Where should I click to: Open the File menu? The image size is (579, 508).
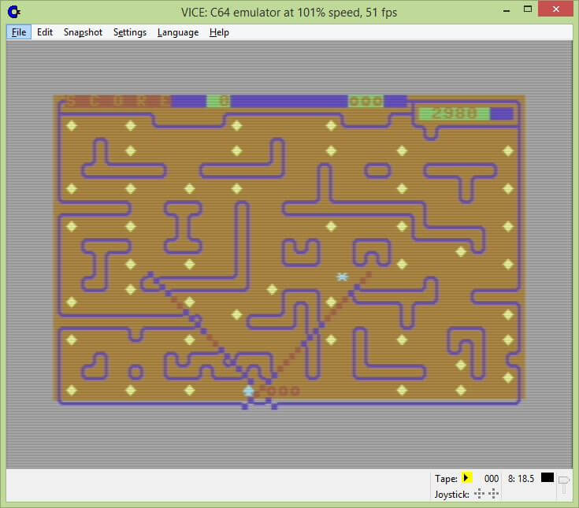coord(19,32)
